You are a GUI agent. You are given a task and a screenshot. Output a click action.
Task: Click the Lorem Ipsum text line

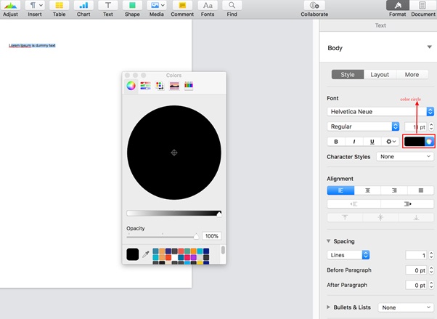click(32, 46)
